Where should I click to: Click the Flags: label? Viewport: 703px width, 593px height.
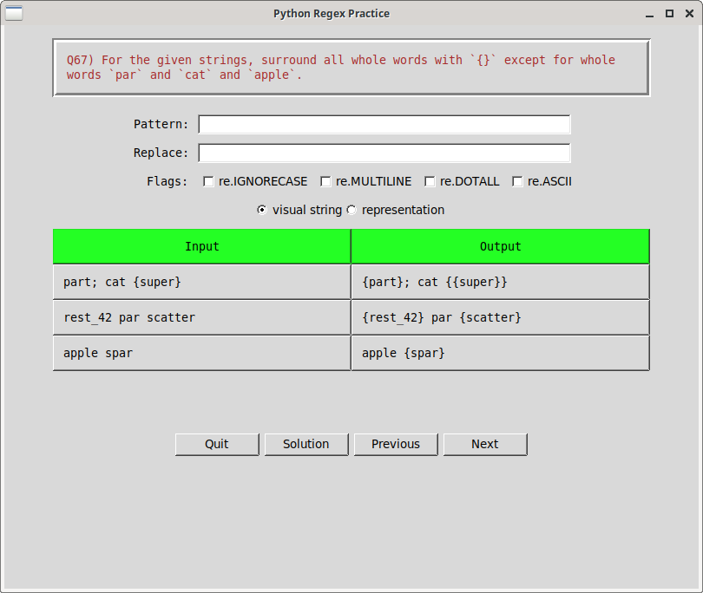click(x=167, y=181)
